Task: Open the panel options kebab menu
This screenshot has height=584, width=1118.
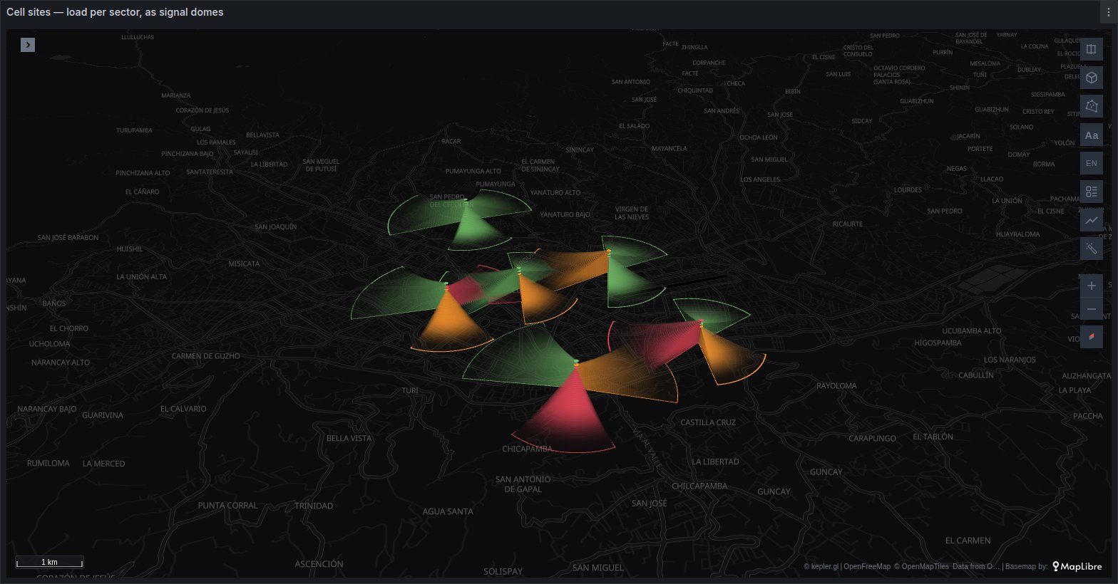Action: (1109, 12)
